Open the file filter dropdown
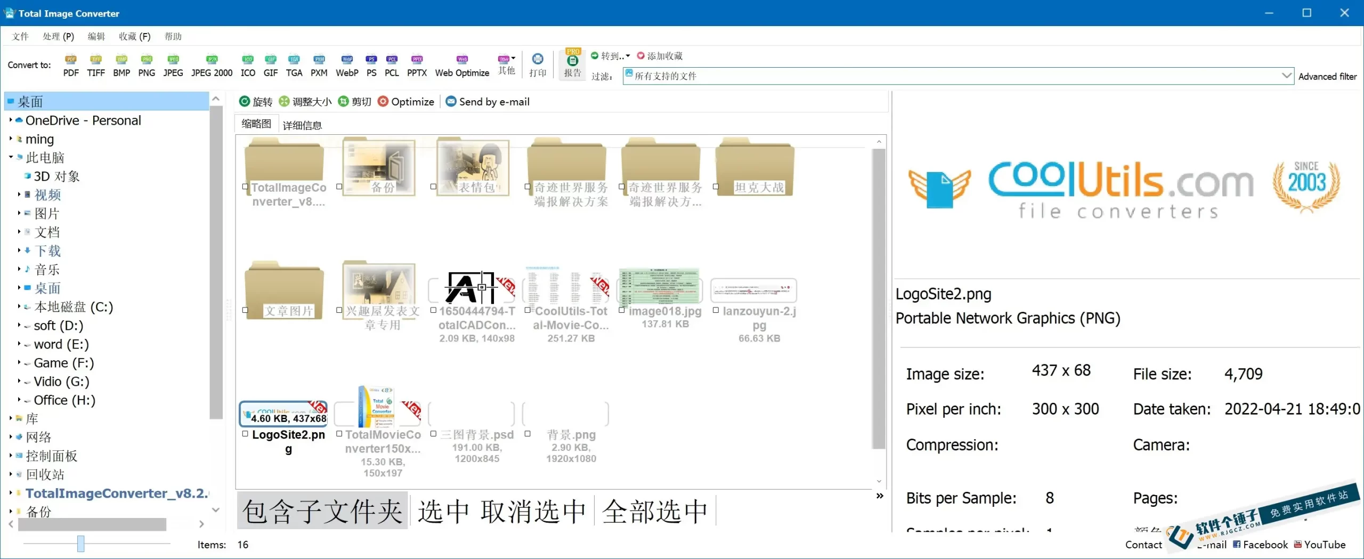 1286,76
